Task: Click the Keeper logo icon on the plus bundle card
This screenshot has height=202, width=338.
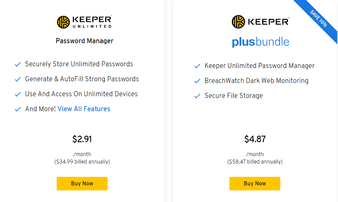Action: 238,22
